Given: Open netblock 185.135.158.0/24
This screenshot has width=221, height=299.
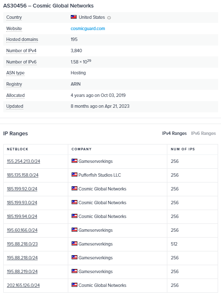Looking at the screenshot, I should 22,175.
